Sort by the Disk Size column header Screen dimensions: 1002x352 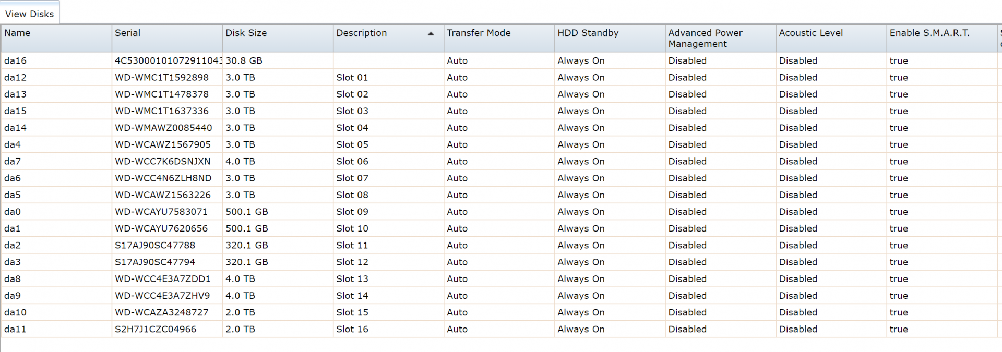pos(278,38)
